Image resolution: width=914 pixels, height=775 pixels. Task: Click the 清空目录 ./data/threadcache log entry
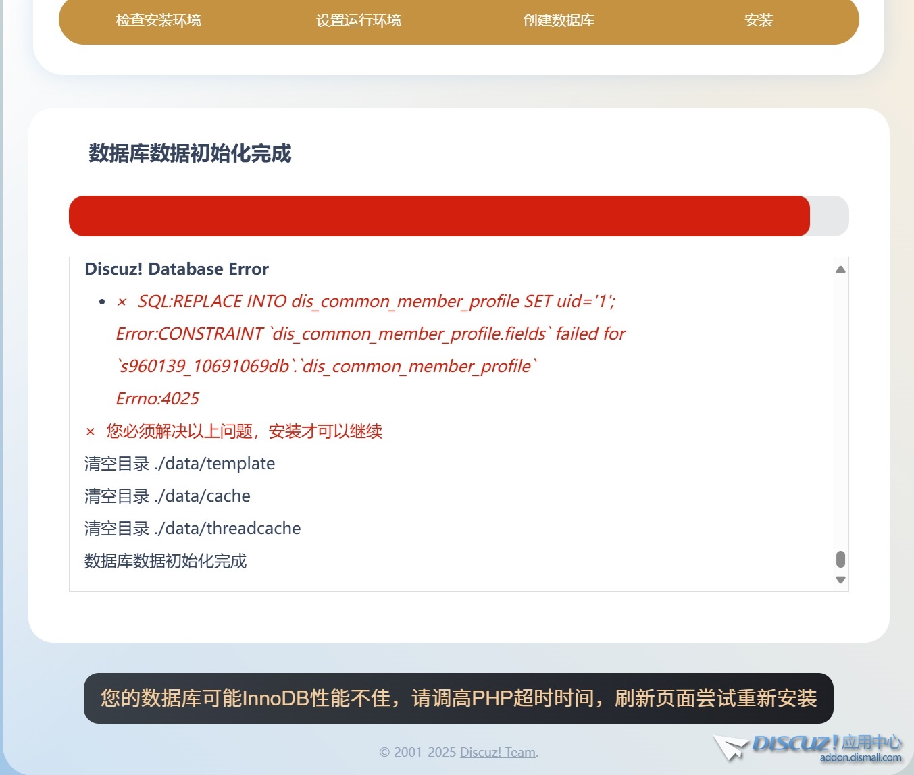coord(193,529)
